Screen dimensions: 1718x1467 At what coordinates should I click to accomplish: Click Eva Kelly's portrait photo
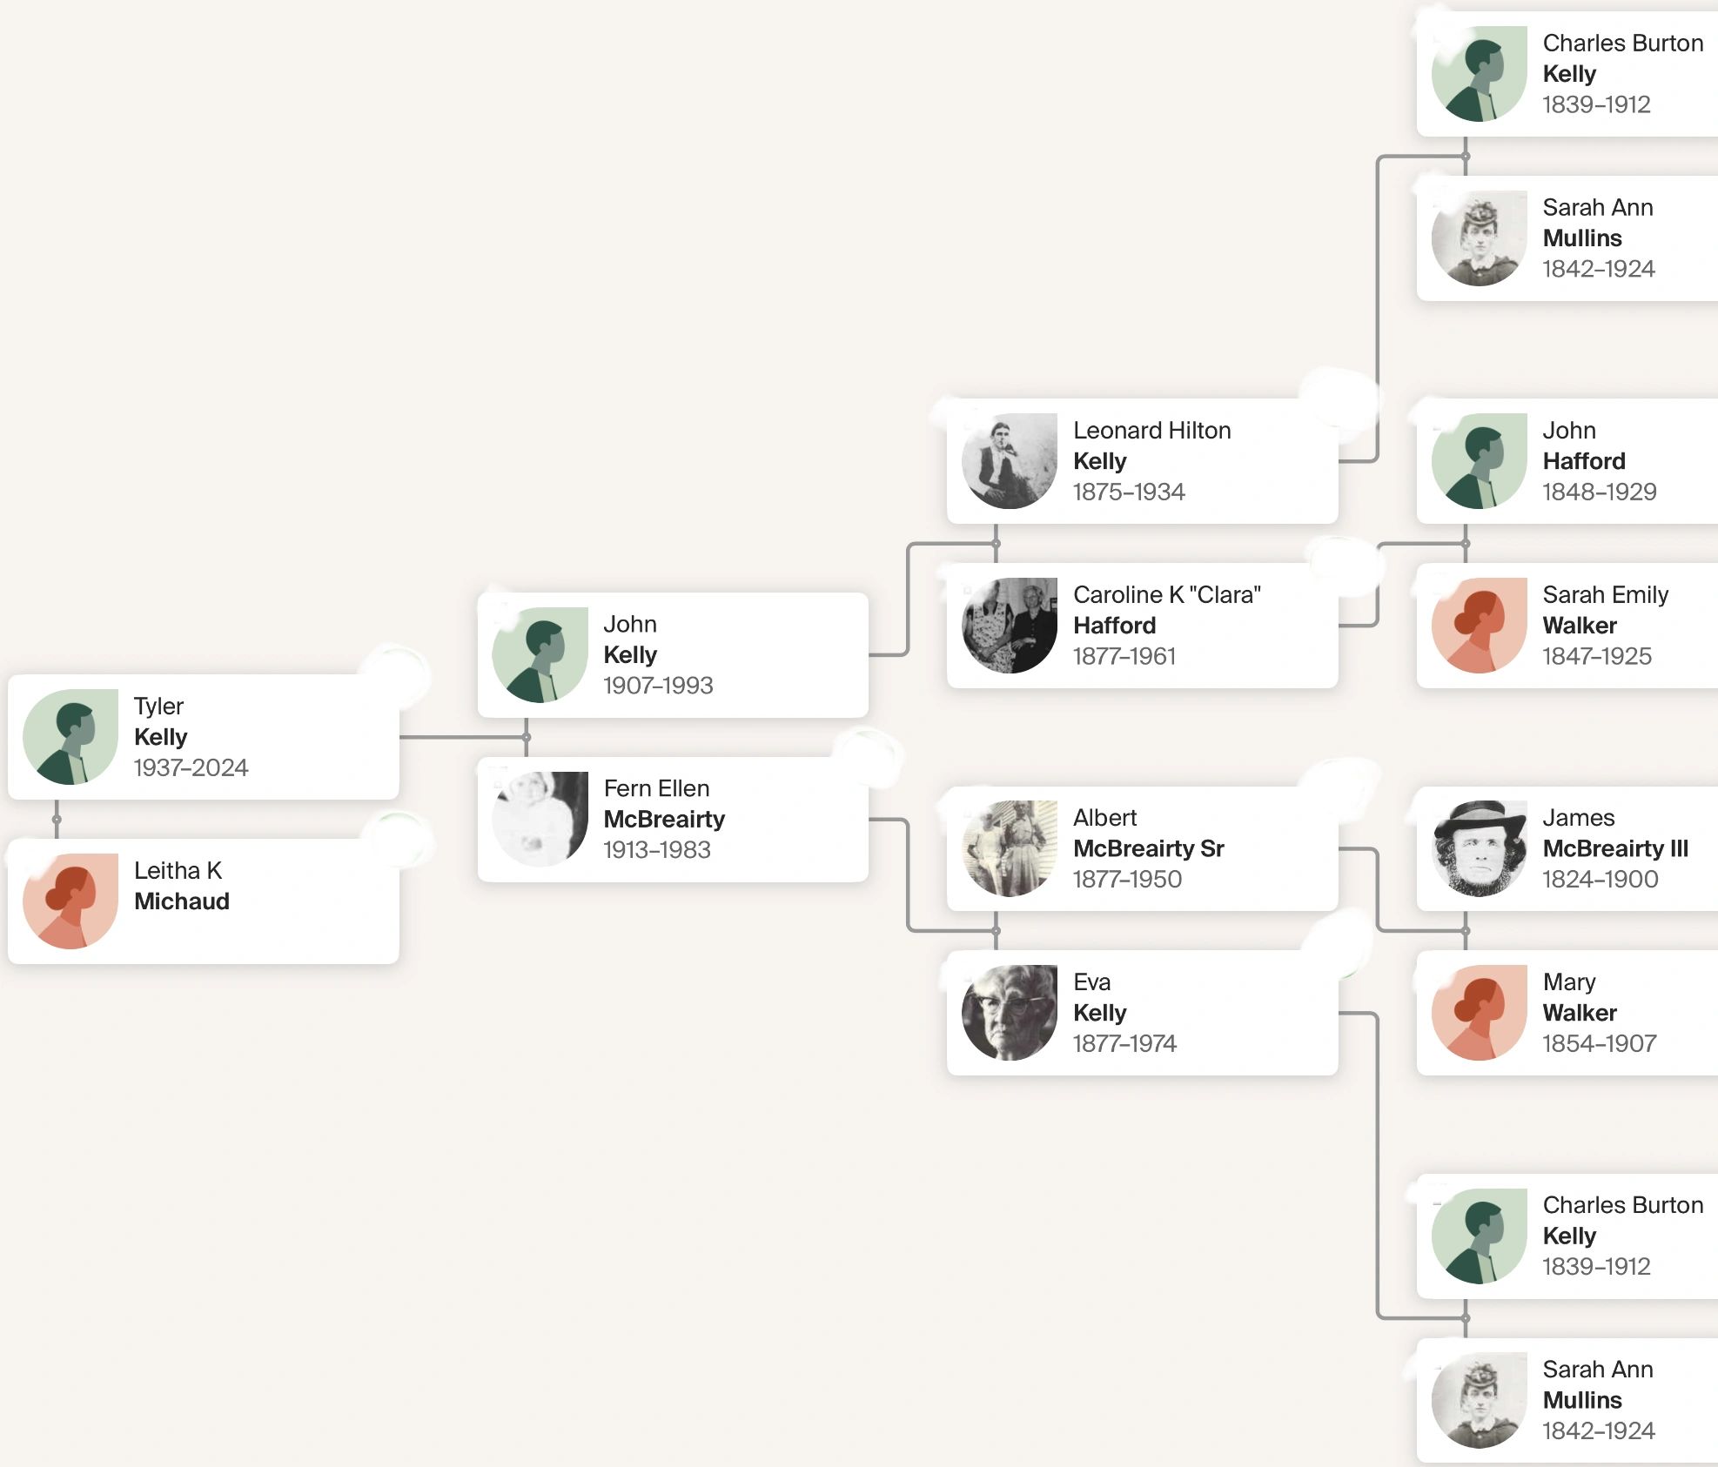point(1010,1013)
